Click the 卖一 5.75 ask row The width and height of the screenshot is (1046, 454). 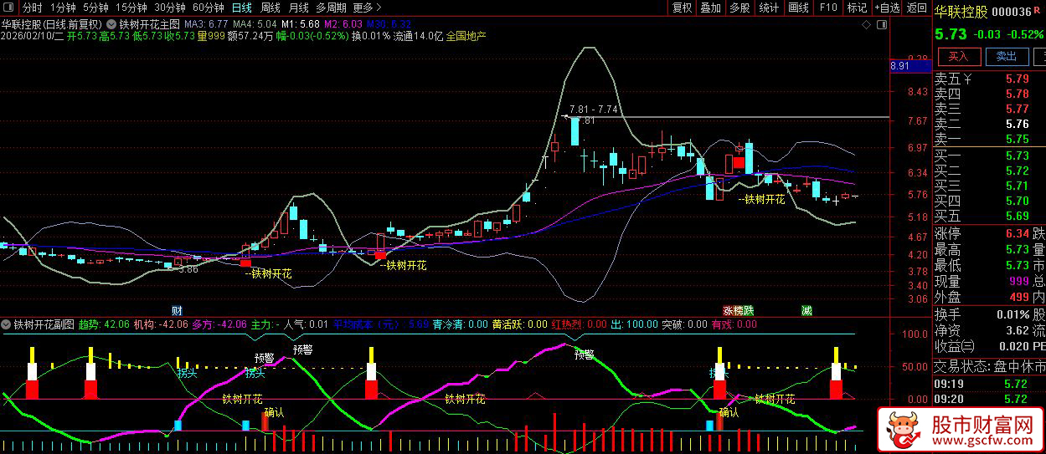(989, 140)
